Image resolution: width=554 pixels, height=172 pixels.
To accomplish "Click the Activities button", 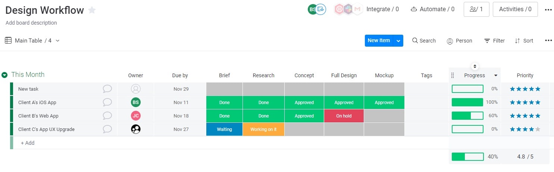I will click(515, 9).
